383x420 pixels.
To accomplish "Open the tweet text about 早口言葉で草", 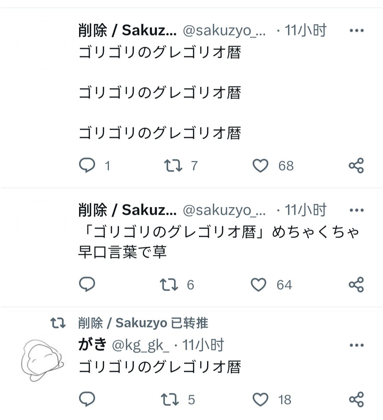I will [213, 242].
